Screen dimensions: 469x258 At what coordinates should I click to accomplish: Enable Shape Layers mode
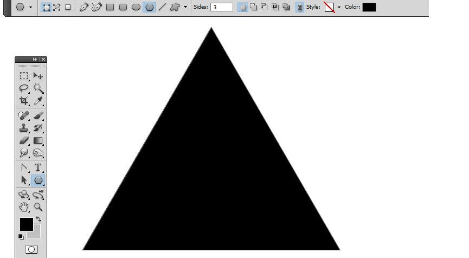tap(47, 8)
